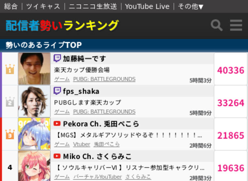Open the hamburger menu icon

click(236, 25)
